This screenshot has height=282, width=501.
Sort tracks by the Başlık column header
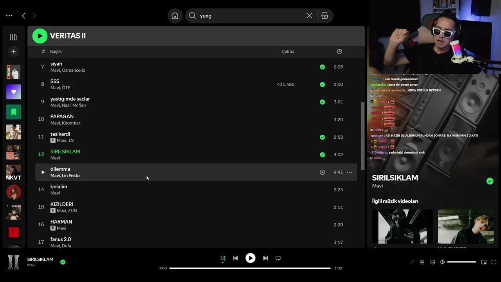pyautogui.click(x=56, y=52)
